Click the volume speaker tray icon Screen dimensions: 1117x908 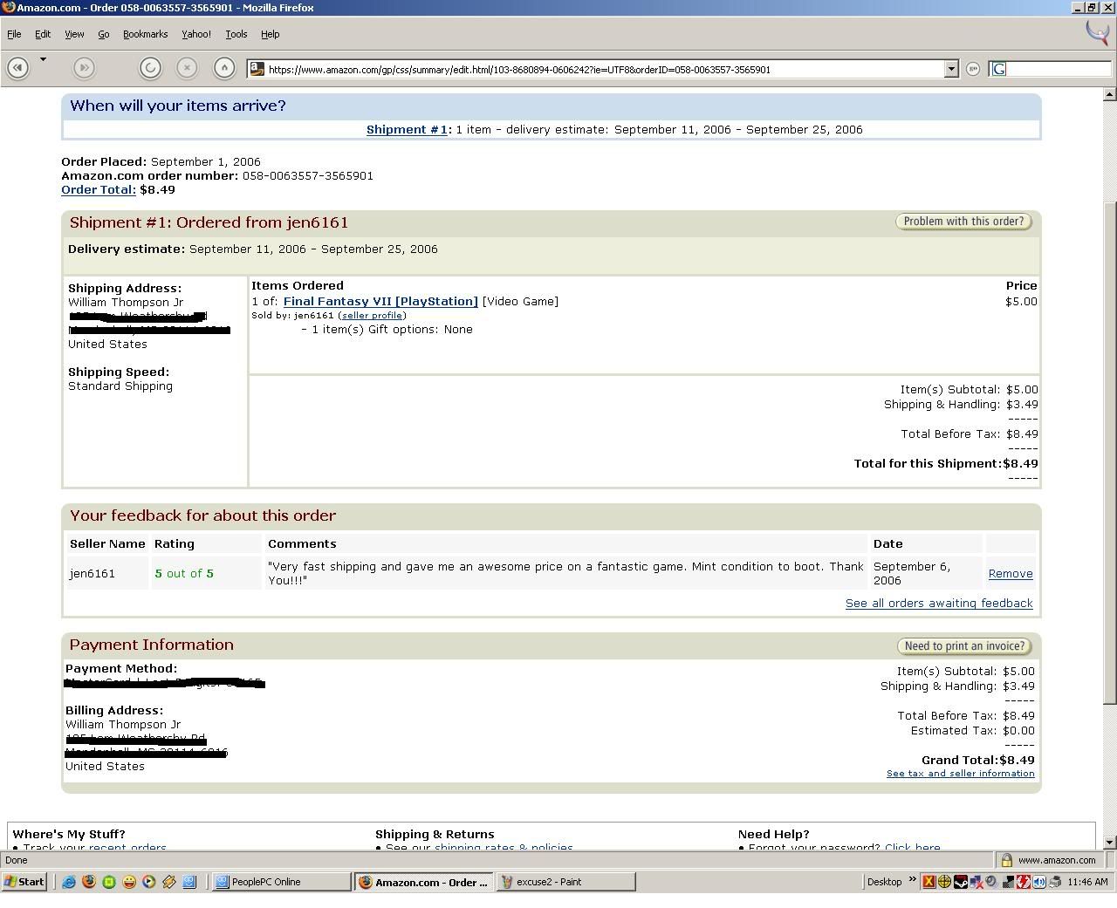pos(1039,882)
